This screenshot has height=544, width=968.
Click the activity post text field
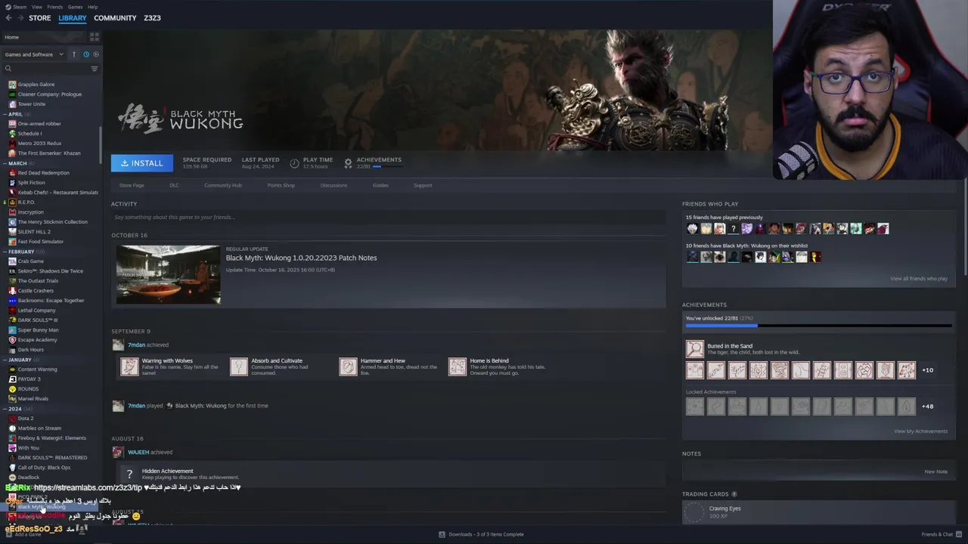click(388, 218)
